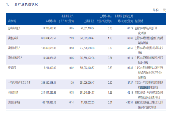The image size is (171, 115).
Task: Select the row label 其他综合收益
Action: pos(14,102)
